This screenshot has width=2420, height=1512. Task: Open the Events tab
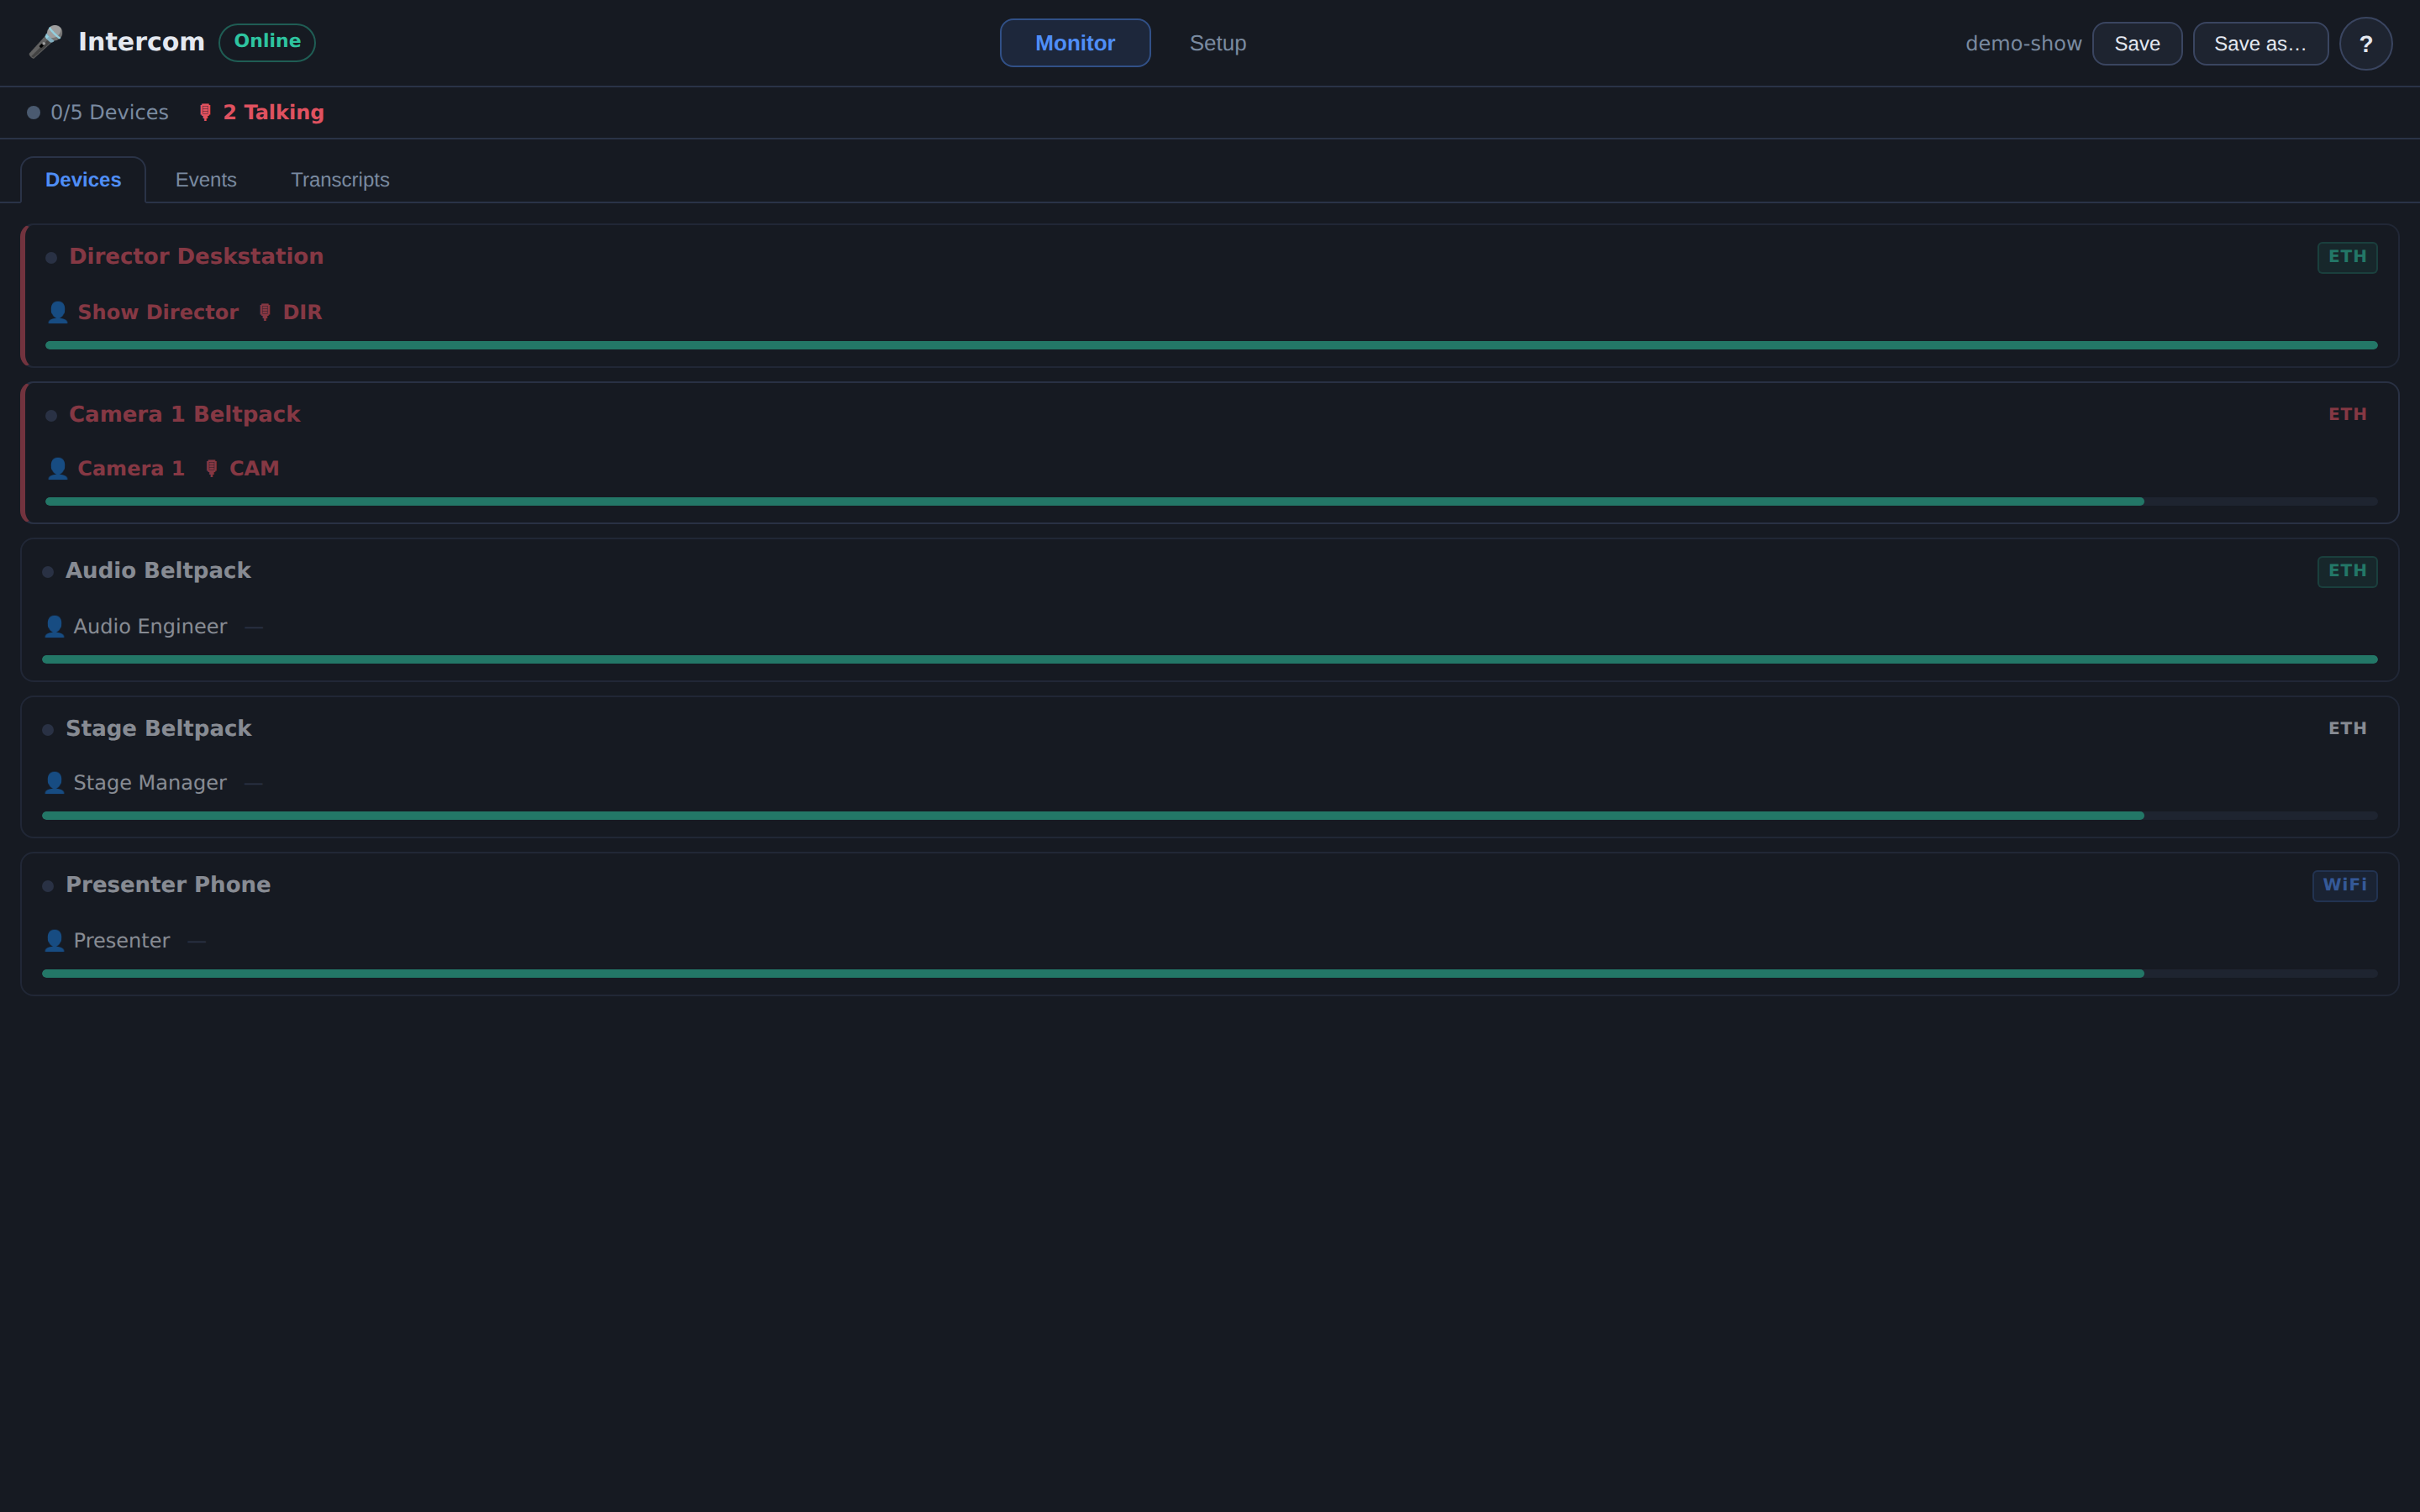(x=206, y=180)
